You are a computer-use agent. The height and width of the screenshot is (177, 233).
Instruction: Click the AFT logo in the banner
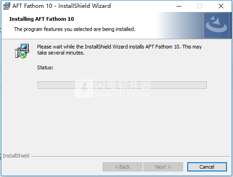216,25
